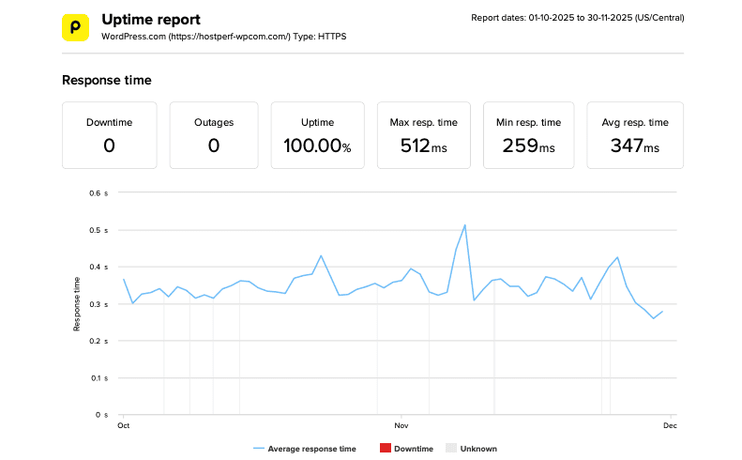Viewport: 742px width, 460px height.
Task: Click the 512ms peak on the chart line
Action: [464, 225]
